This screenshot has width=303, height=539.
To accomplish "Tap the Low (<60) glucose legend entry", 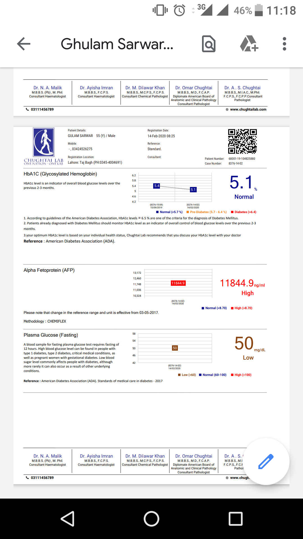I will coord(187,375).
